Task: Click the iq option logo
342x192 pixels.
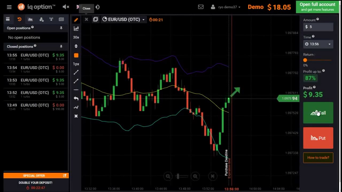Action: pyautogui.click(x=37, y=7)
